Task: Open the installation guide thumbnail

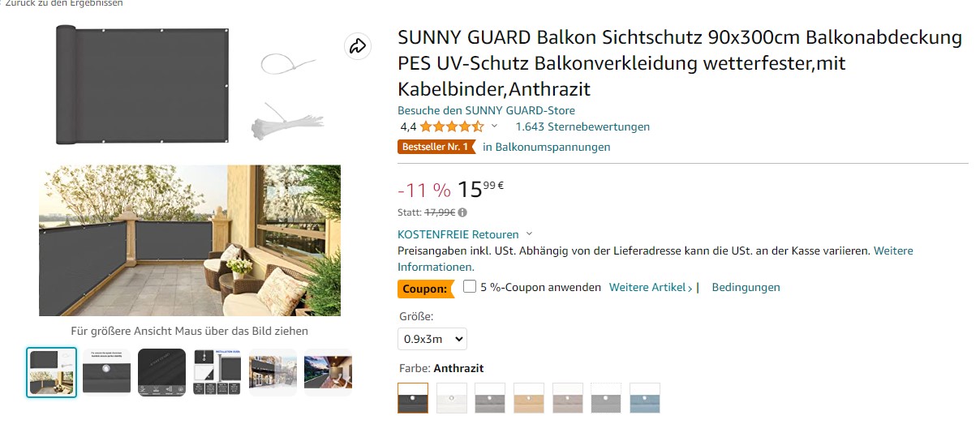Action: (217, 372)
